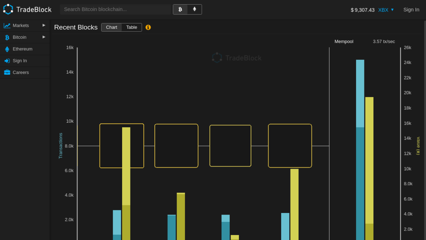Focus the Search Bitcoin blockchain field
The width and height of the screenshot is (426, 240).
click(x=115, y=9)
